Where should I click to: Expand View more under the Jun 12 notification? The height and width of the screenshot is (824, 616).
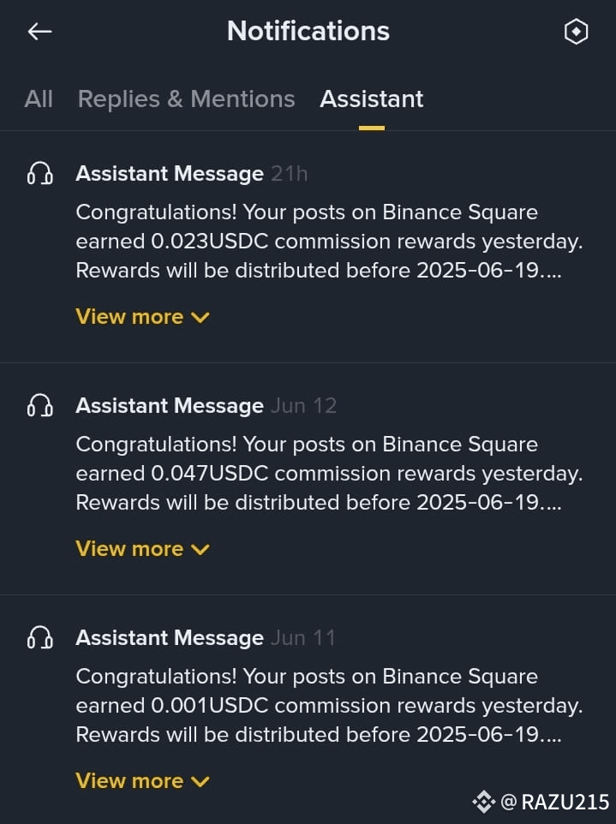[x=142, y=548]
